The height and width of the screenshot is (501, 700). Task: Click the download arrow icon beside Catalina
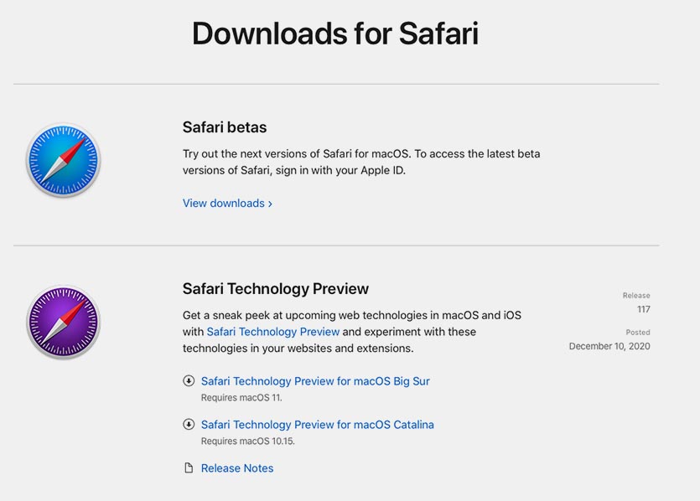[x=189, y=425]
